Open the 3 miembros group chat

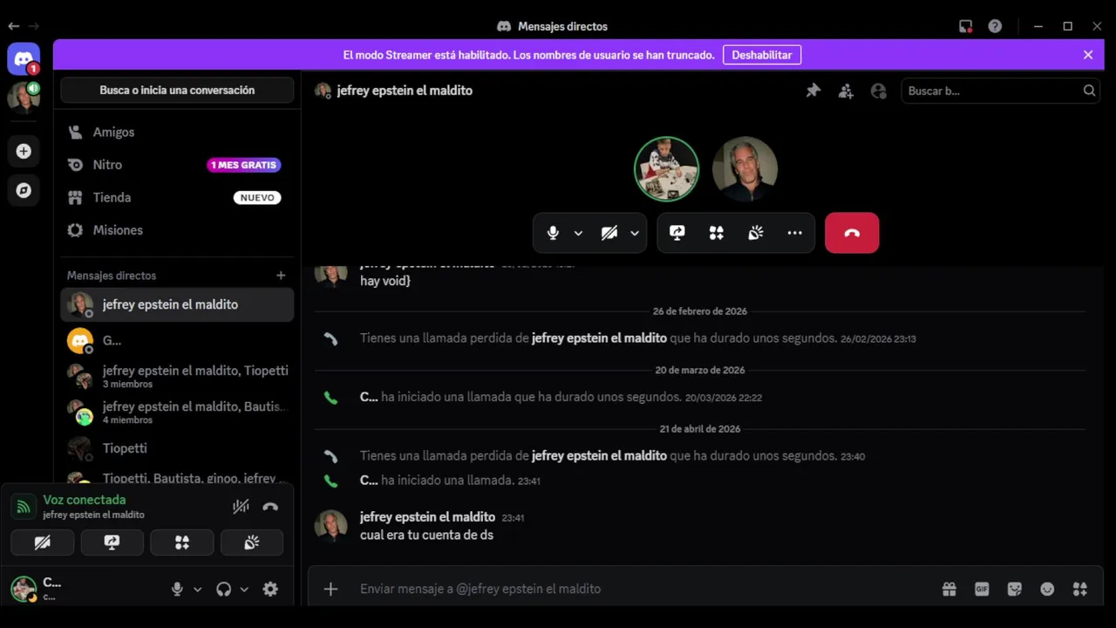tap(177, 377)
